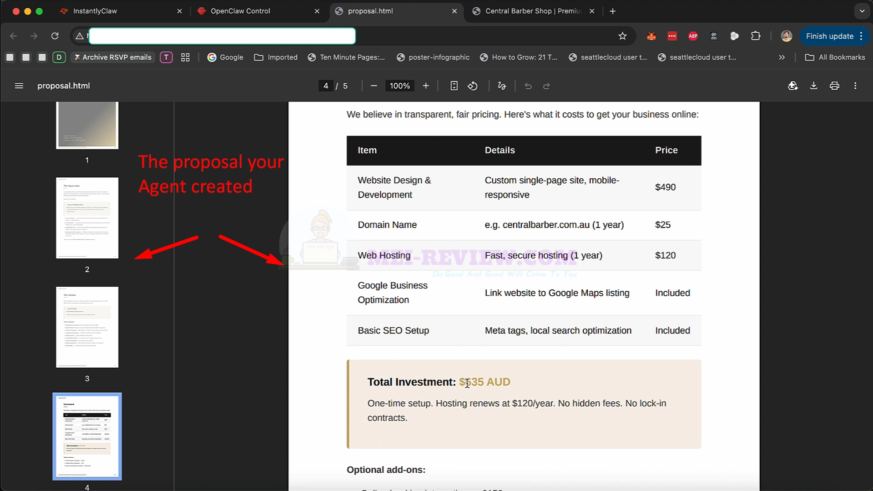Save the PDF to Google Drive
The height and width of the screenshot is (491, 873).
[x=793, y=86]
